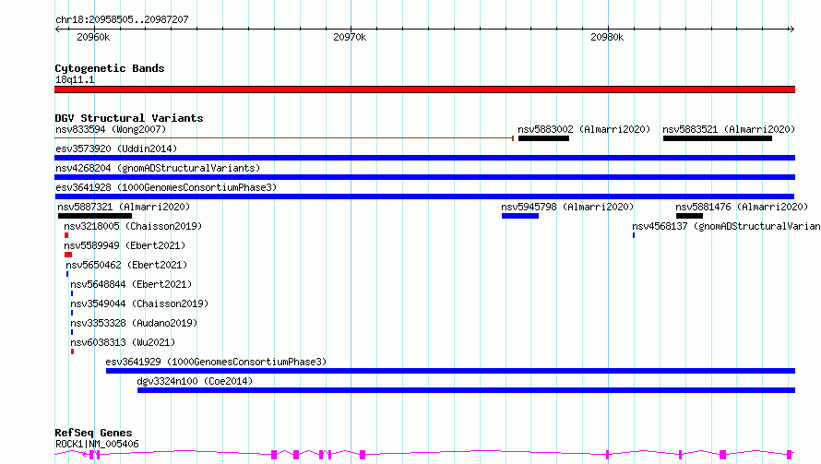Click the red 18q11.1 cytogenetic band bar
The width and height of the screenshot is (821, 464).
pyautogui.click(x=424, y=89)
